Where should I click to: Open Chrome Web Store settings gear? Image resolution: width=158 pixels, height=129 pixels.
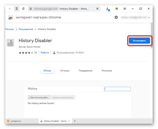(x=116, y=17)
